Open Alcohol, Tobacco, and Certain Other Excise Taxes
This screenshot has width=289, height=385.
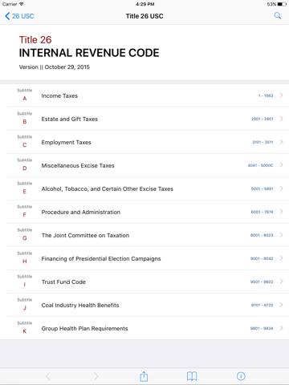(144, 188)
